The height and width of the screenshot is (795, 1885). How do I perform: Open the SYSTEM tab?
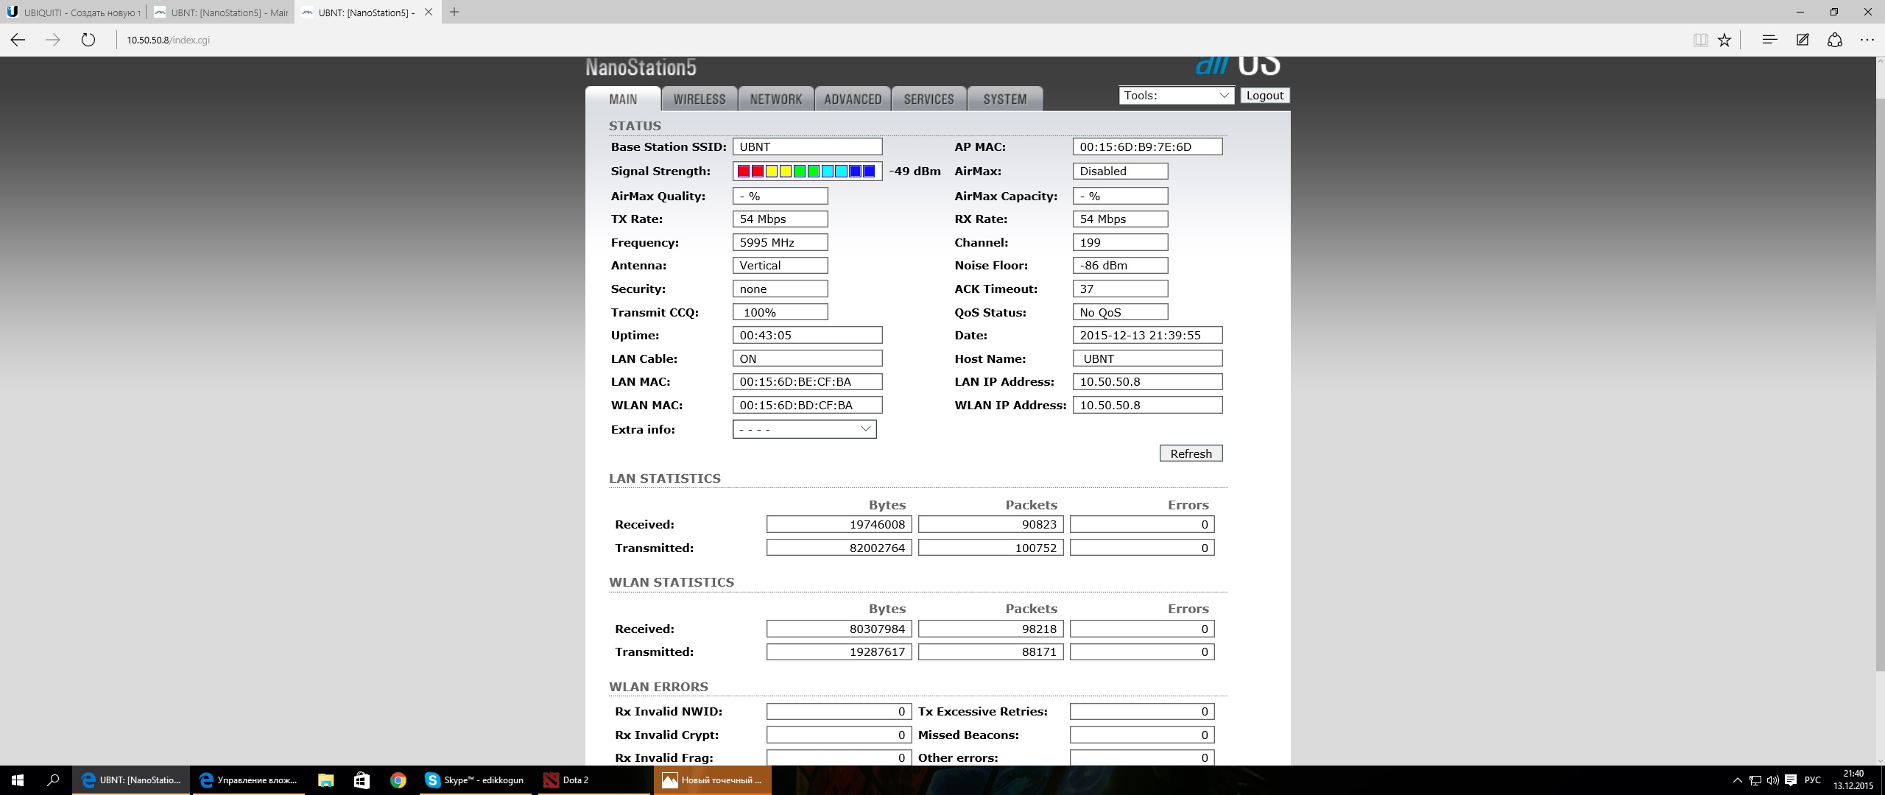pos(1005,99)
